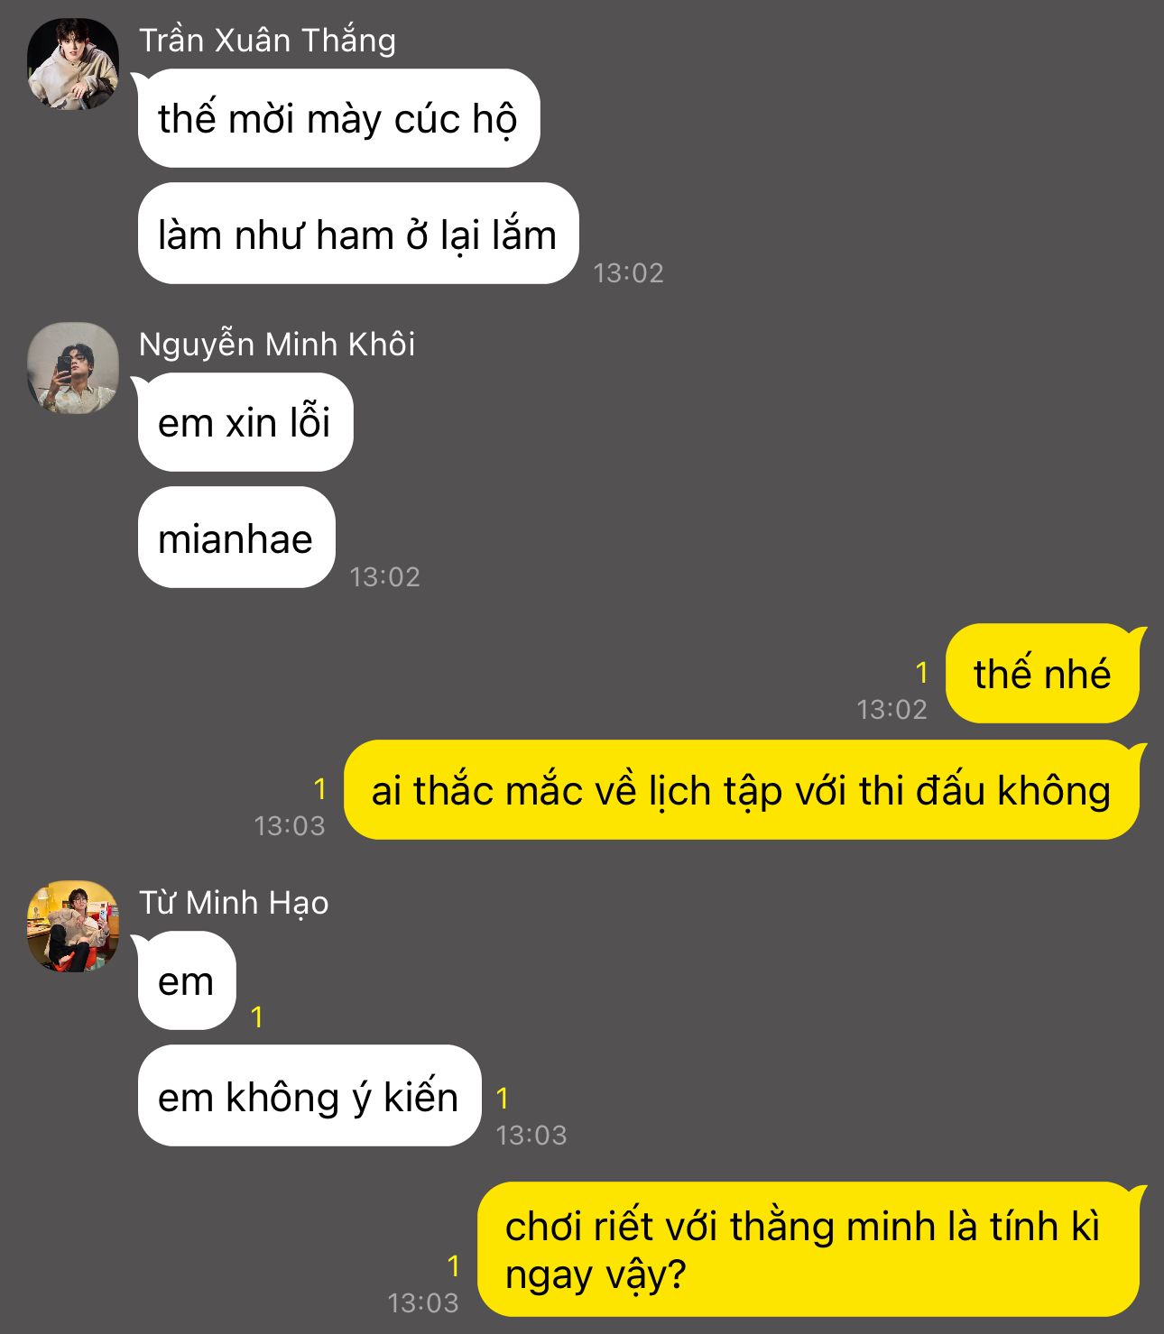Tap unread count beside the "em" bubble
This screenshot has height=1334, width=1164.
(x=257, y=1017)
